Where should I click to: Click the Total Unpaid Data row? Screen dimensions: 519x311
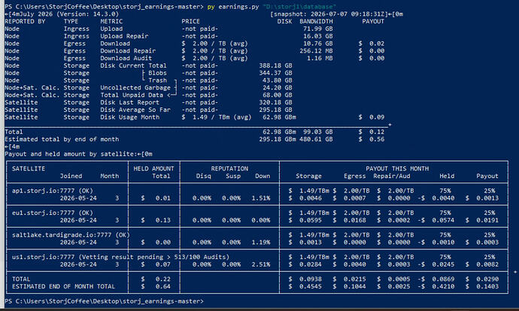pyautogui.click(x=148, y=95)
